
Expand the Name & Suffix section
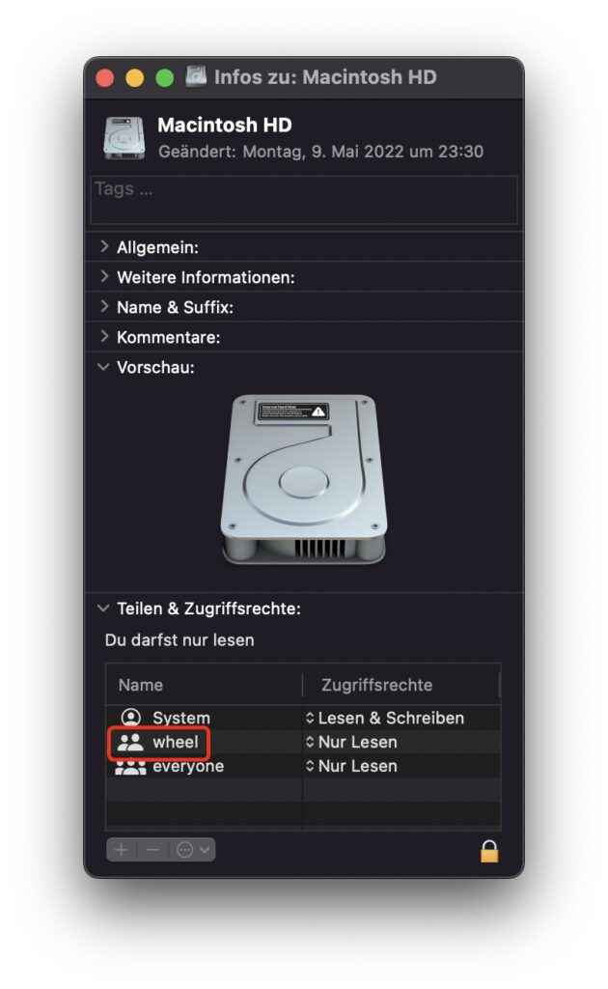tap(106, 307)
